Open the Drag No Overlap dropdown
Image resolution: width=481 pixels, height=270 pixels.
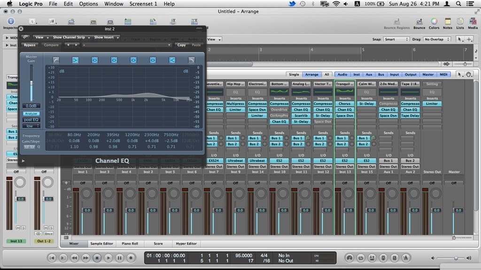[436, 39]
